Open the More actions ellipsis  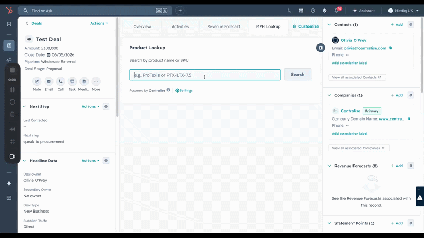coord(96,81)
